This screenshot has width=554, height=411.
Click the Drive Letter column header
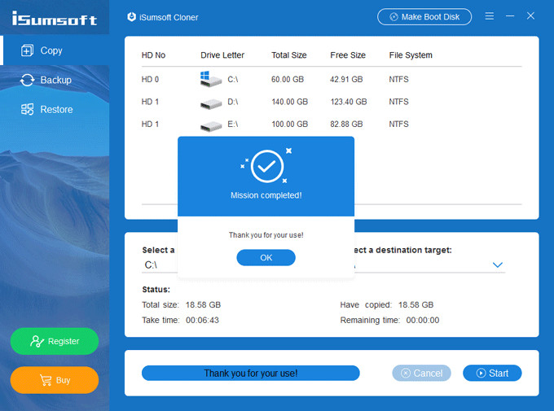[222, 55]
